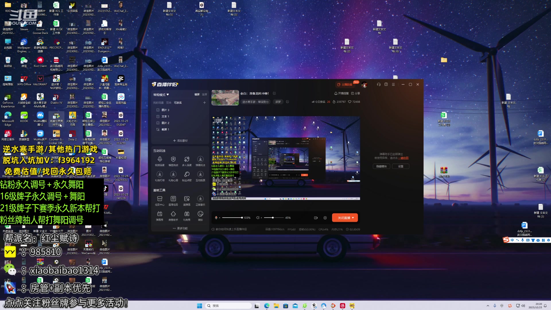
Task: Click the 隐藏模块 hide module button
Action: (x=381, y=166)
